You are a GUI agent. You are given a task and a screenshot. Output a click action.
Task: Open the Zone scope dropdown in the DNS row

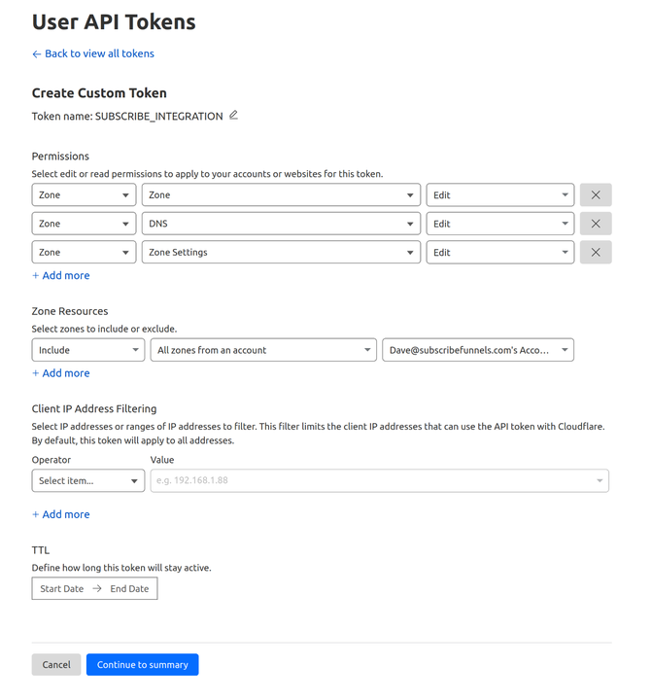pyautogui.click(x=84, y=224)
